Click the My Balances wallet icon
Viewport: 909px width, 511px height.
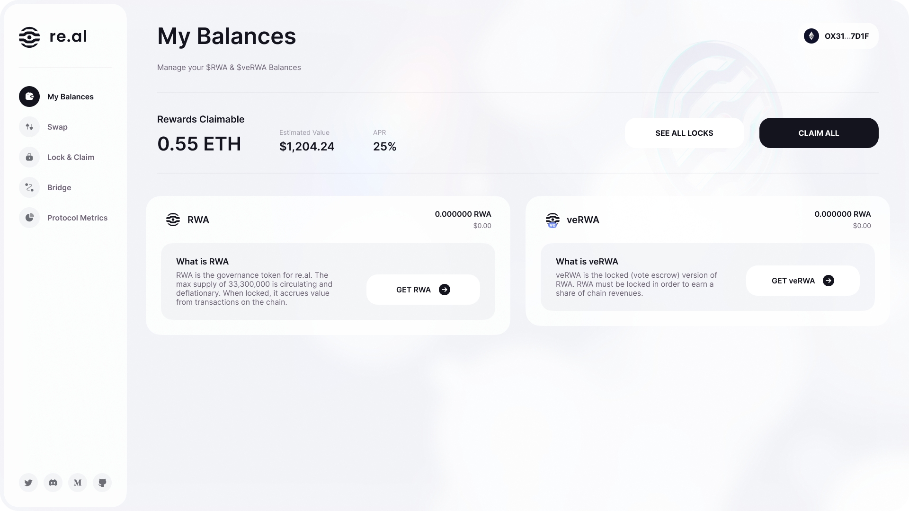click(29, 97)
